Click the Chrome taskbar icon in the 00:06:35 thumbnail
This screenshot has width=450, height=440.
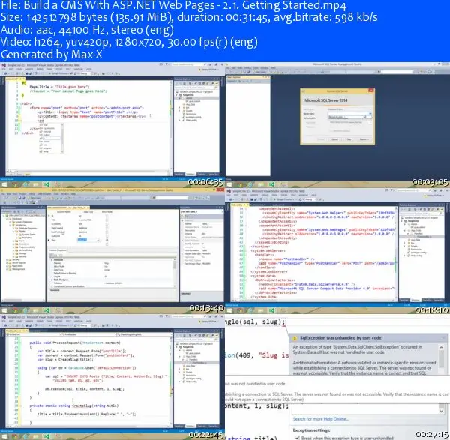pos(15,184)
